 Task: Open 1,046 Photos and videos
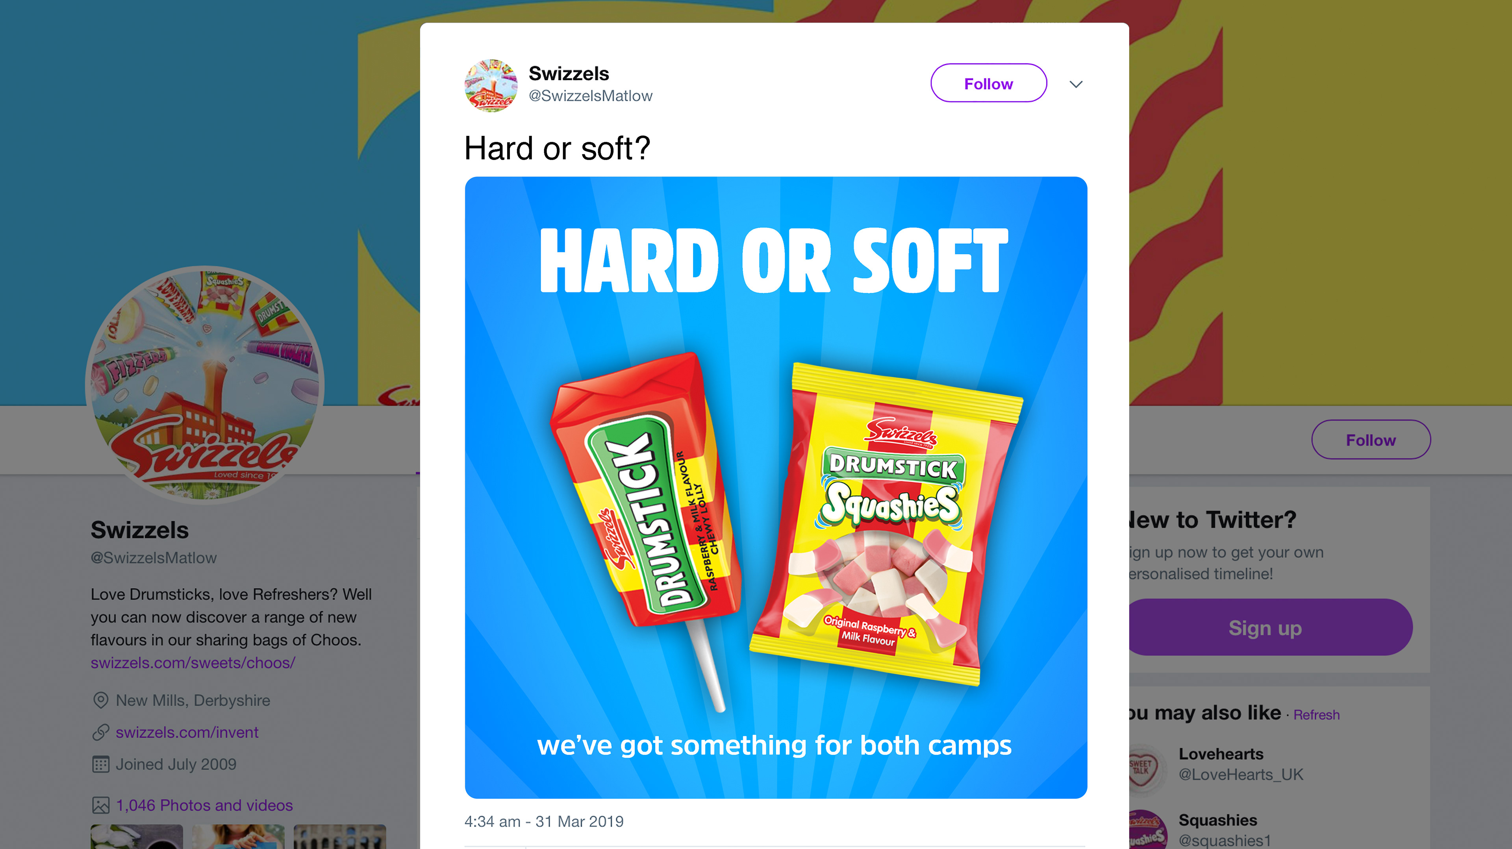pos(204,805)
